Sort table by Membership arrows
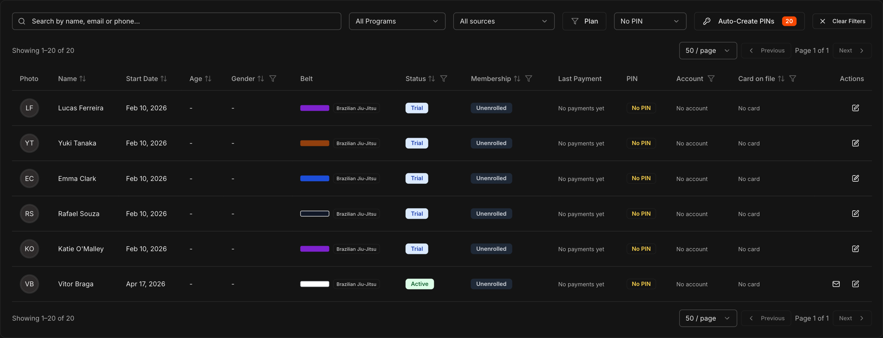The image size is (883, 338). pos(517,79)
